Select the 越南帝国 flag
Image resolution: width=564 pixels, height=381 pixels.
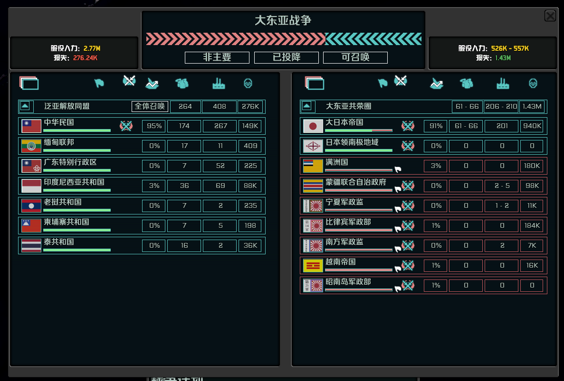coord(313,265)
